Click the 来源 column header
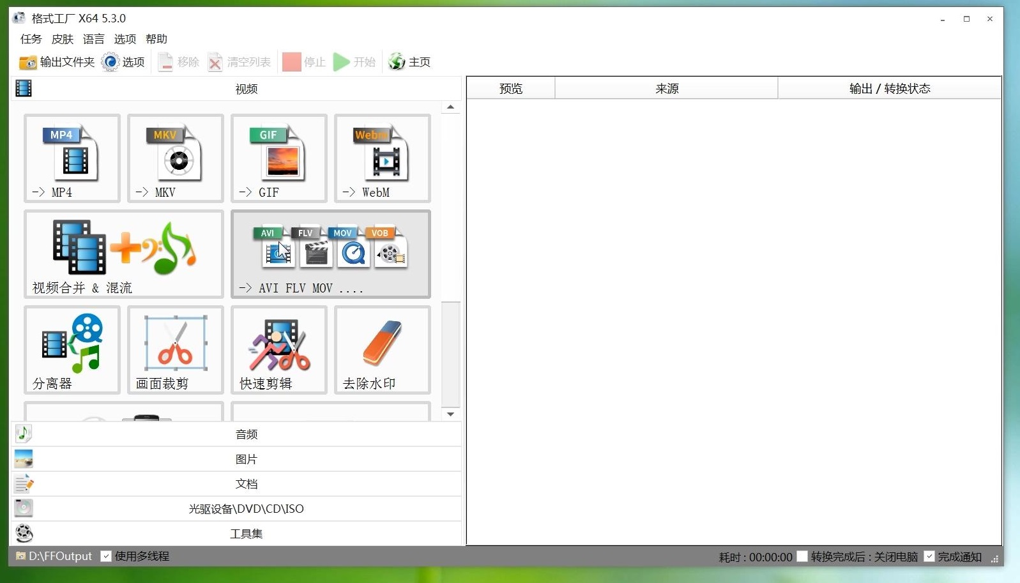 (667, 88)
